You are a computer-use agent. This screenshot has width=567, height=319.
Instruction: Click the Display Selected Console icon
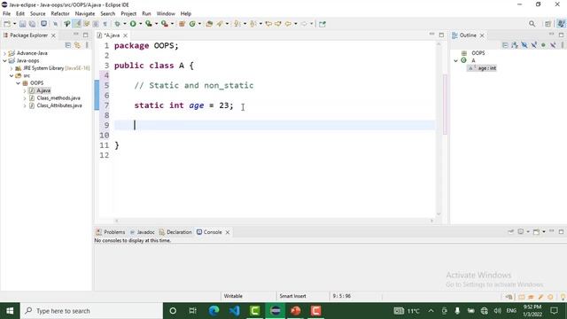click(x=520, y=231)
